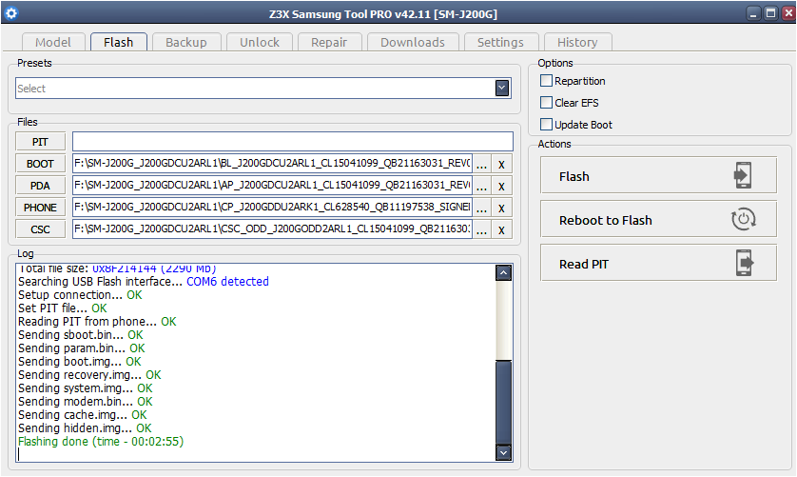Select the Repair tab
The height and width of the screenshot is (477, 797).
(329, 42)
